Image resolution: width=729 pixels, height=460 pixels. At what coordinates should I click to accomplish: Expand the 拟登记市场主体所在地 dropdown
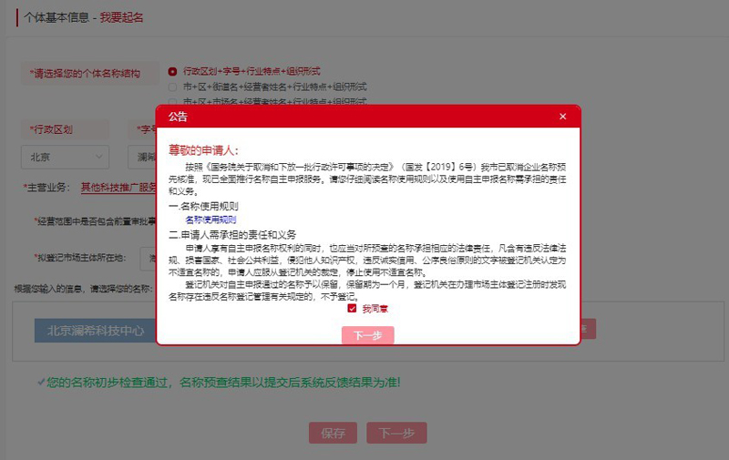pos(149,258)
